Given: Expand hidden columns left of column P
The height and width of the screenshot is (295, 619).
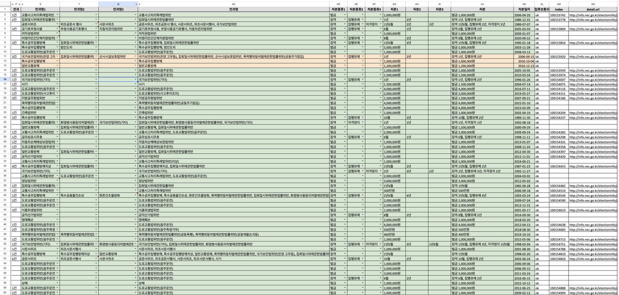Looking at the screenshot, I should (x=14, y=4).
